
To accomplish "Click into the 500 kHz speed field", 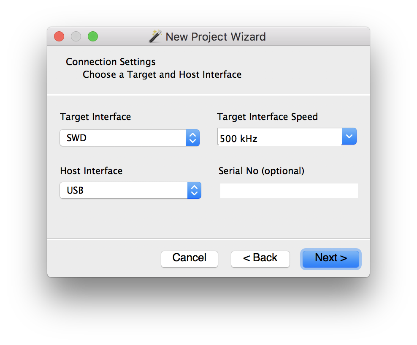I will pyautogui.click(x=279, y=137).
